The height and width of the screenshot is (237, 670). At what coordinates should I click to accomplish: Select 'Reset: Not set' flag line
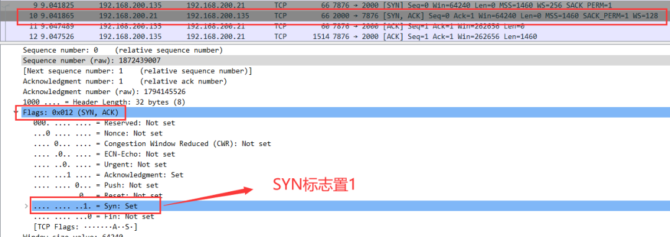pyautogui.click(x=98, y=195)
